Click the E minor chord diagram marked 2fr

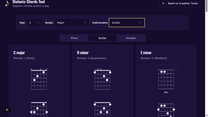(x=166, y=81)
